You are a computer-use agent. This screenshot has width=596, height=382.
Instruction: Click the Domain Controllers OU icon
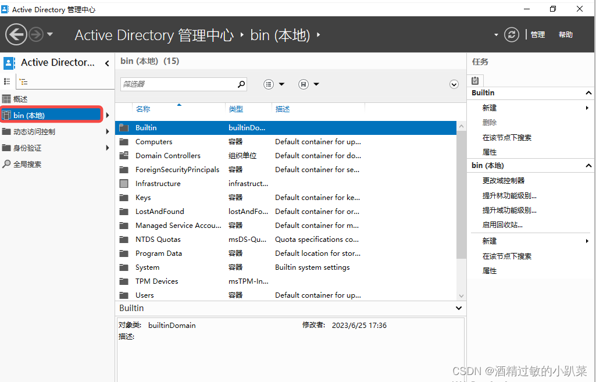click(123, 155)
